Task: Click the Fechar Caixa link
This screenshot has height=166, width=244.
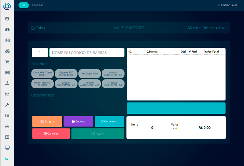Action: [227, 5]
